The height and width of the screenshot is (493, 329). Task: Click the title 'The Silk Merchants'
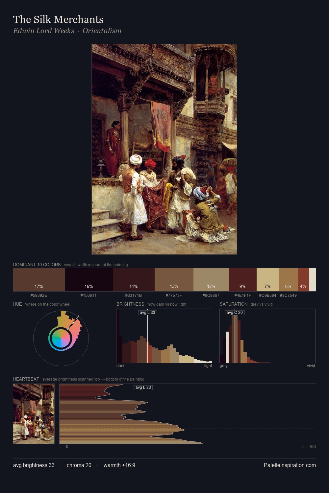pyautogui.click(x=58, y=19)
